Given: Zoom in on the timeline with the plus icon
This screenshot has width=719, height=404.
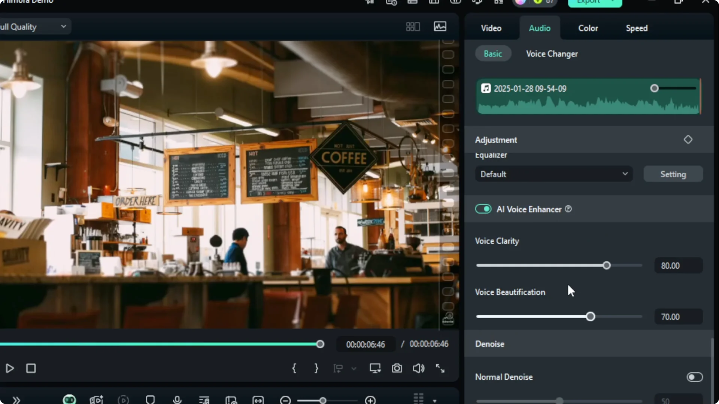Looking at the screenshot, I should pos(370,400).
